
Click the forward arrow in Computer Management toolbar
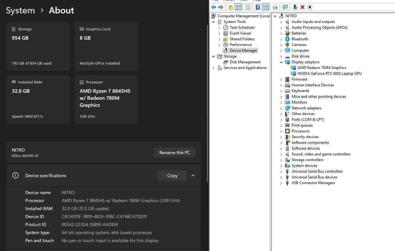(221, 7)
